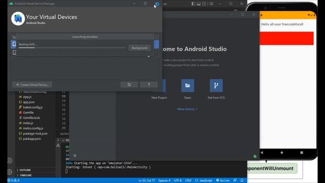Open package.json file
The width and height of the screenshot is (325, 183).
[x=31, y=139]
